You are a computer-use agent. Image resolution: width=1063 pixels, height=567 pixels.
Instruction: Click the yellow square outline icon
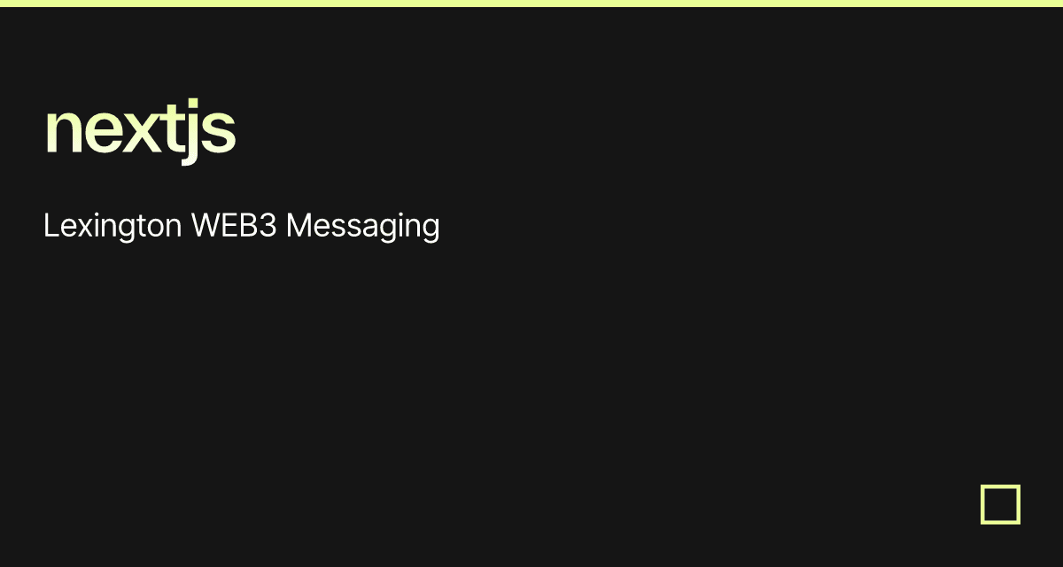point(1000,504)
